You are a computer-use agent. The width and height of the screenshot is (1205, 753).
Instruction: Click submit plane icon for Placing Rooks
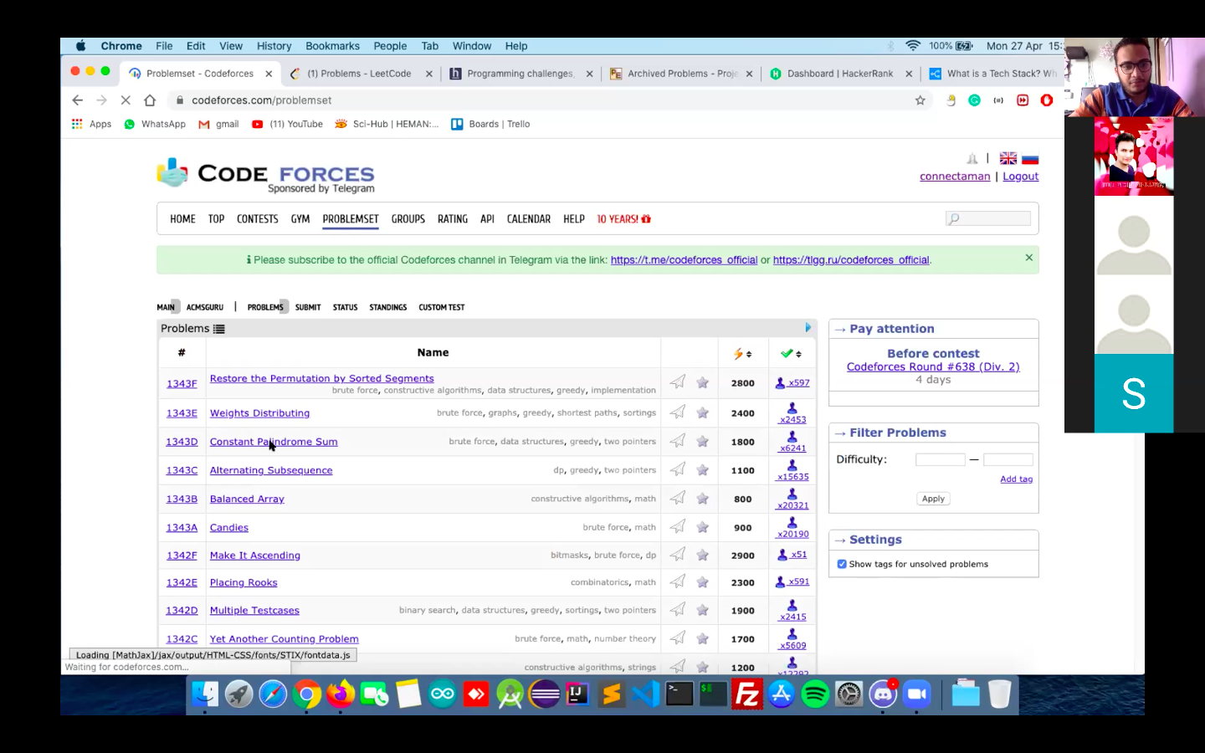tap(678, 581)
